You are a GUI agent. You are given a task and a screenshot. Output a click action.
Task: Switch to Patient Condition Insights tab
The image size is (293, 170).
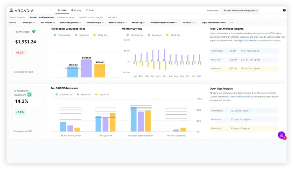pyautogui.click(x=91, y=17)
